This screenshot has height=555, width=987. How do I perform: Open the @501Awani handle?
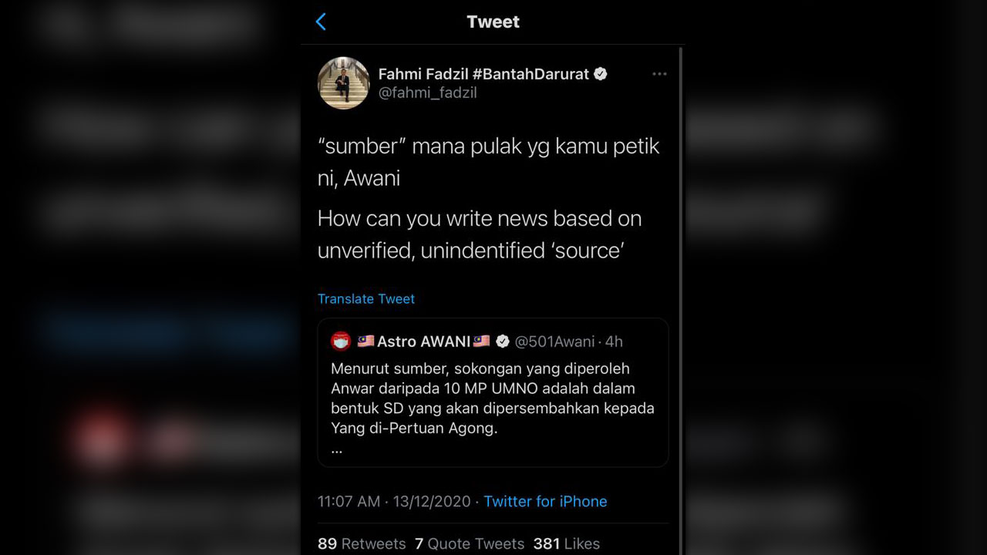554,341
